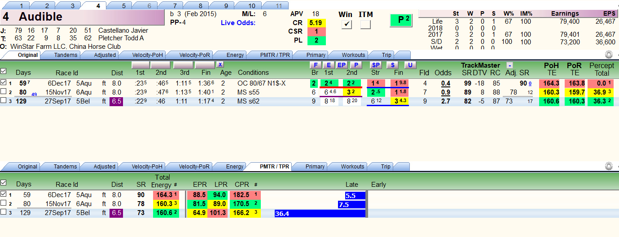Check the 27Sep17 row in lower PMTR table
Image resolution: width=619 pixels, height=237 pixels.
[x=4, y=212]
